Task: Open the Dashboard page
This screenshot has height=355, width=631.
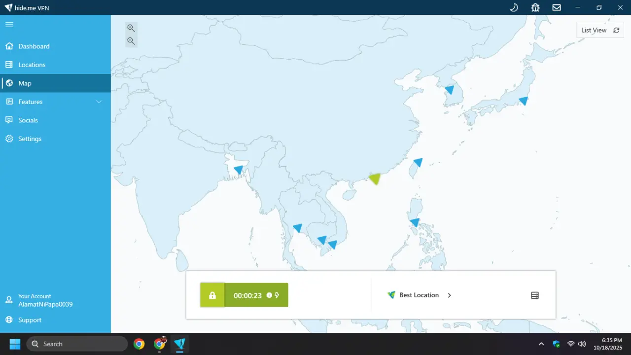Action: point(55,46)
